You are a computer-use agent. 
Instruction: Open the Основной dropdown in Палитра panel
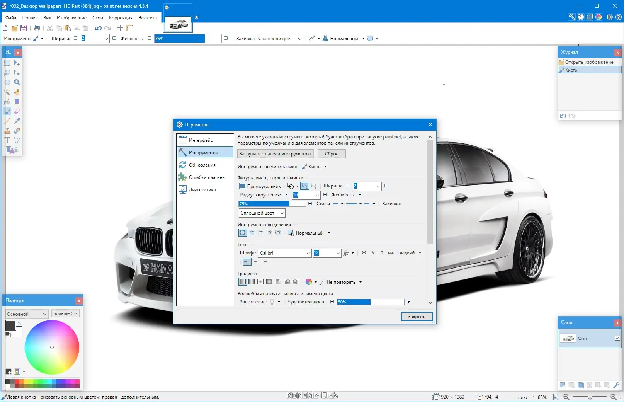[x=27, y=314]
